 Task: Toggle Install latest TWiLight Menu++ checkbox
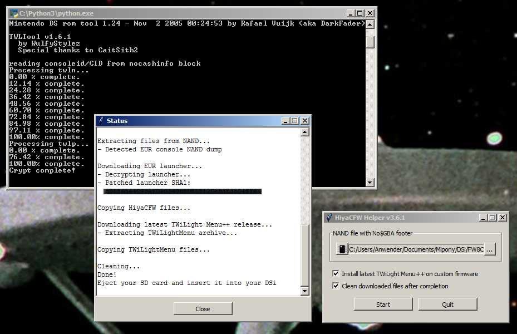[x=336, y=274]
